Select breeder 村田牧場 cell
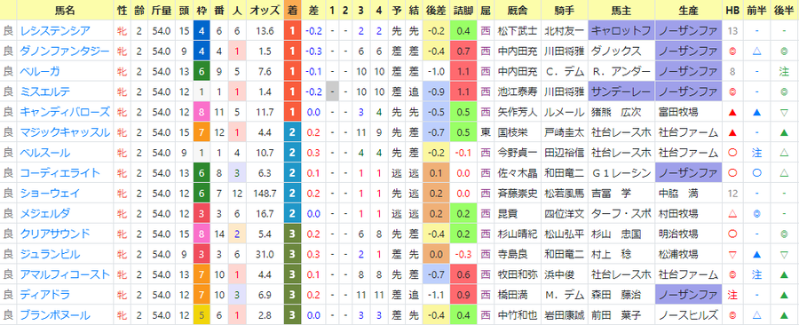This screenshot has height=325, width=799. click(x=688, y=213)
